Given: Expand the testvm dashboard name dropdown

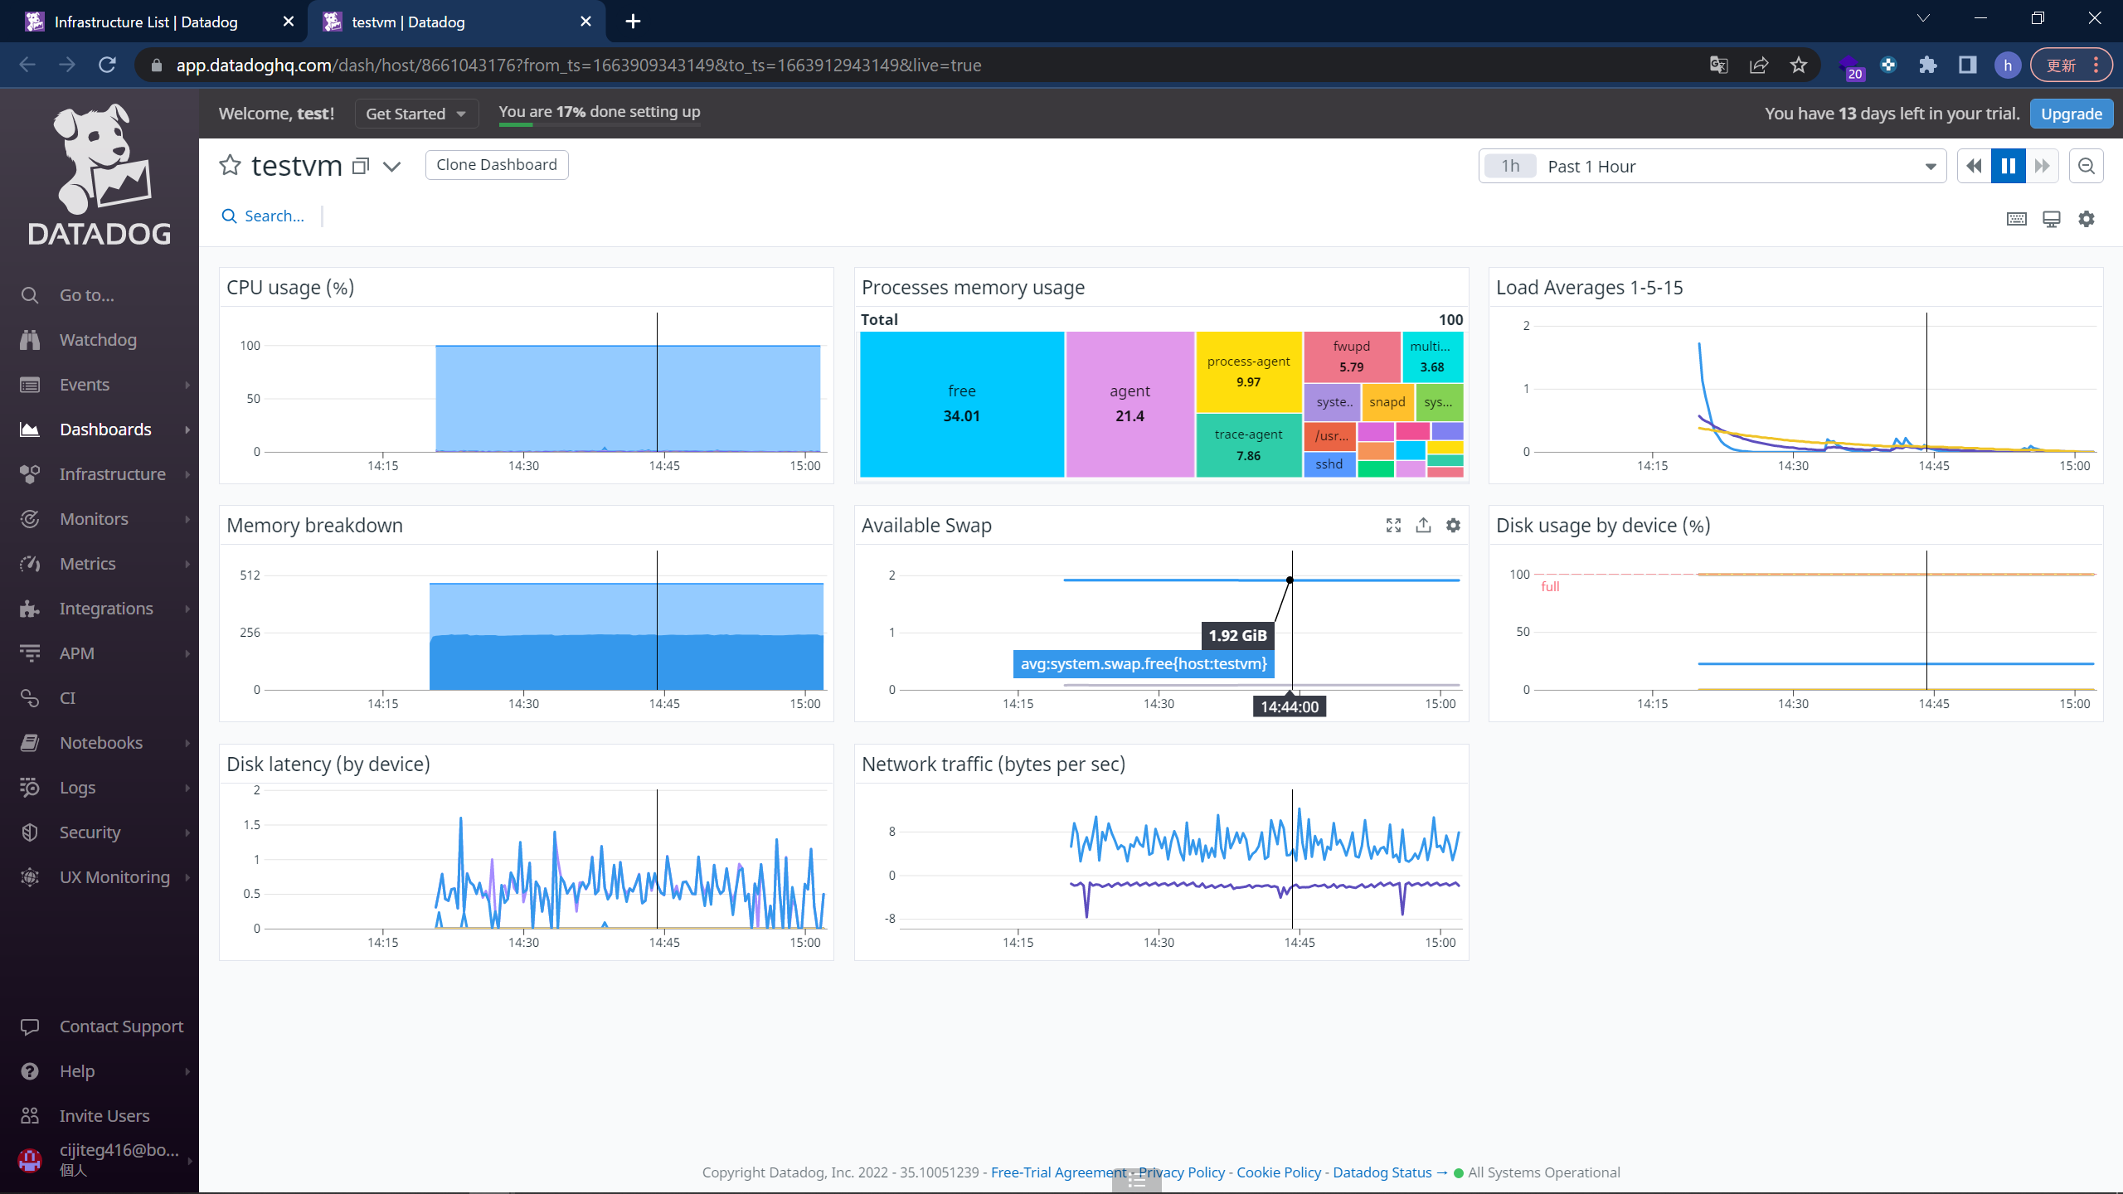Looking at the screenshot, I should coord(392,165).
